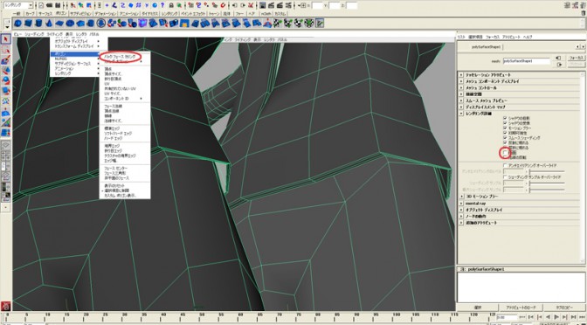The height and width of the screenshot is (325, 587).
Task: Click the circled shelf icon after the primitives
Action: [x=100, y=24]
